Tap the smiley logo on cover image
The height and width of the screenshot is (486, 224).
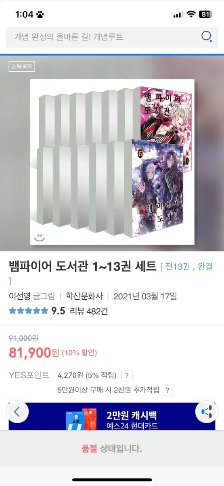40,238
